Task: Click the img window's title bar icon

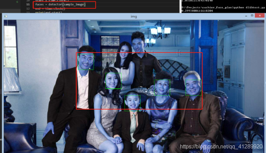Action: click(5, 16)
